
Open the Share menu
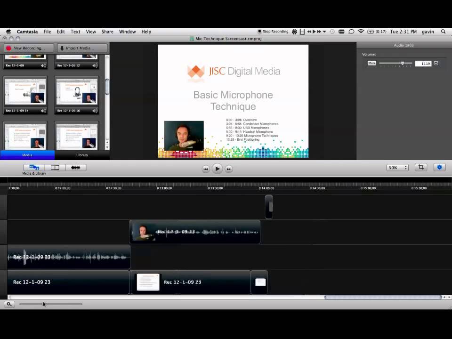click(x=107, y=32)
